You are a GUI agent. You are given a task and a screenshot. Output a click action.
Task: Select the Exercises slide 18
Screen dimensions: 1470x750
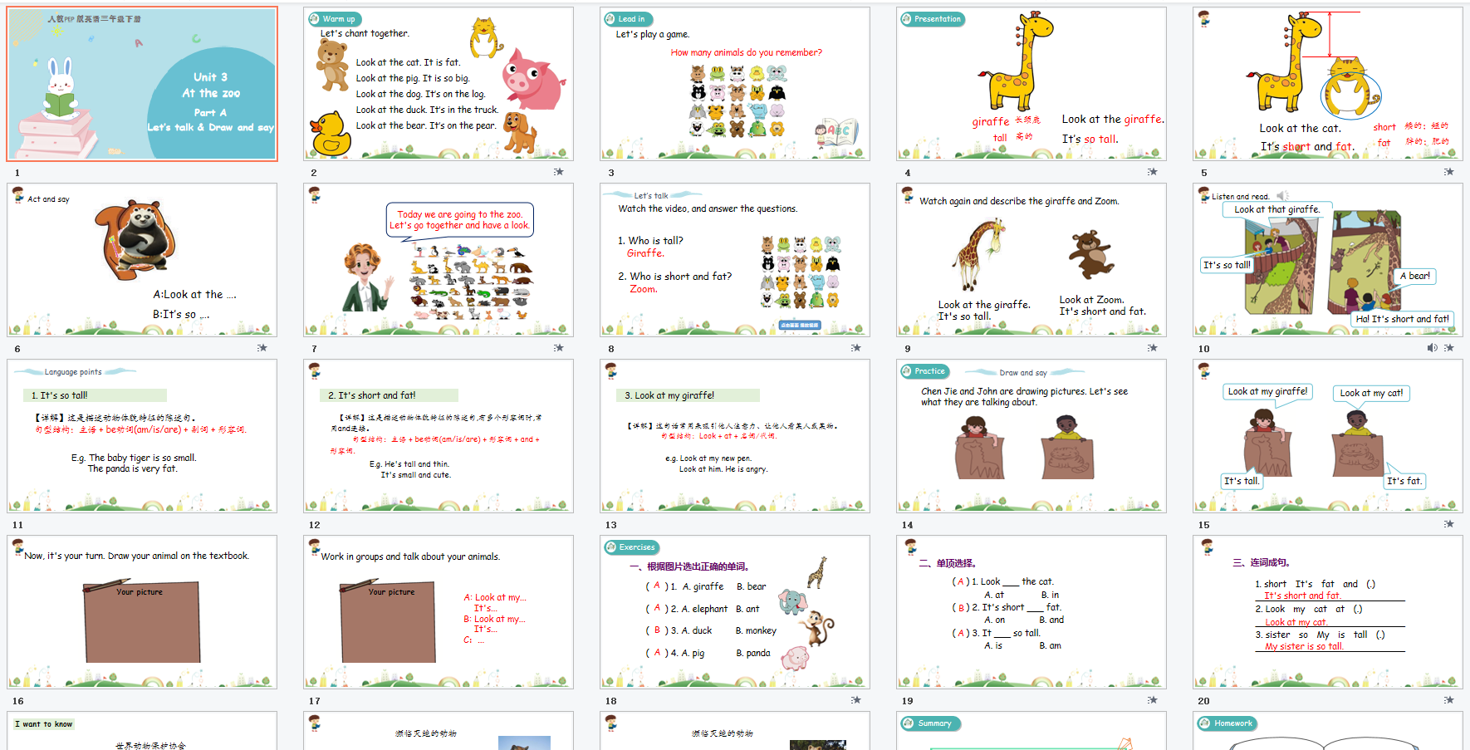[x=735, y=612]
